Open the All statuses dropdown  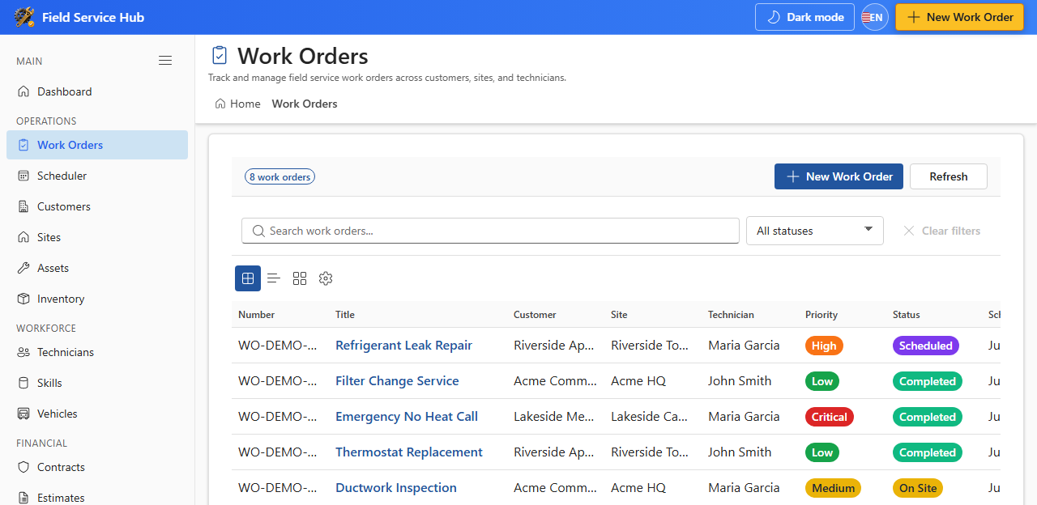pyautogui.click(x=815, y=231)
